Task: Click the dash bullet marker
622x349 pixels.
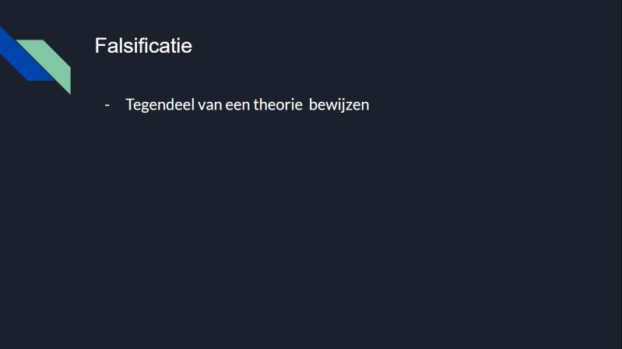Action: (107, 105)
